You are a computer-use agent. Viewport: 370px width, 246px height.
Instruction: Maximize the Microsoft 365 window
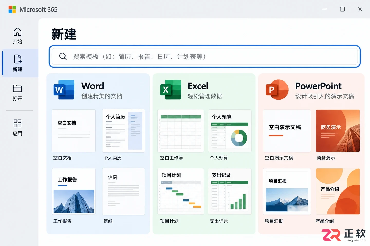pos(342,9)
